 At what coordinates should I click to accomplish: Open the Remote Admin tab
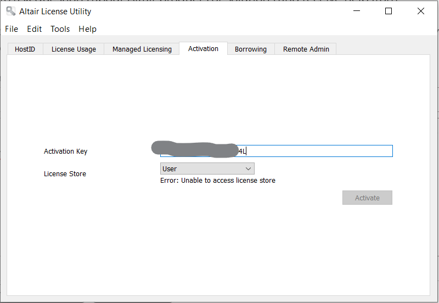click(306, 49)
